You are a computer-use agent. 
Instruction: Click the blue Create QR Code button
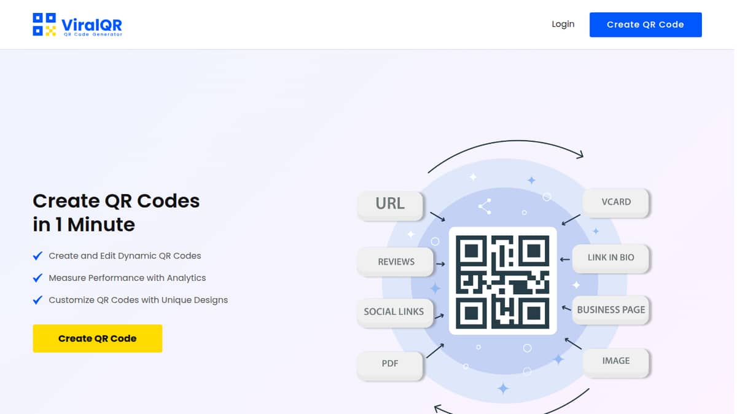[645, 25]
